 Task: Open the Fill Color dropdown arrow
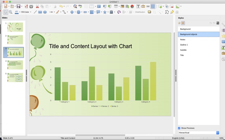click(x=31, y=12)
